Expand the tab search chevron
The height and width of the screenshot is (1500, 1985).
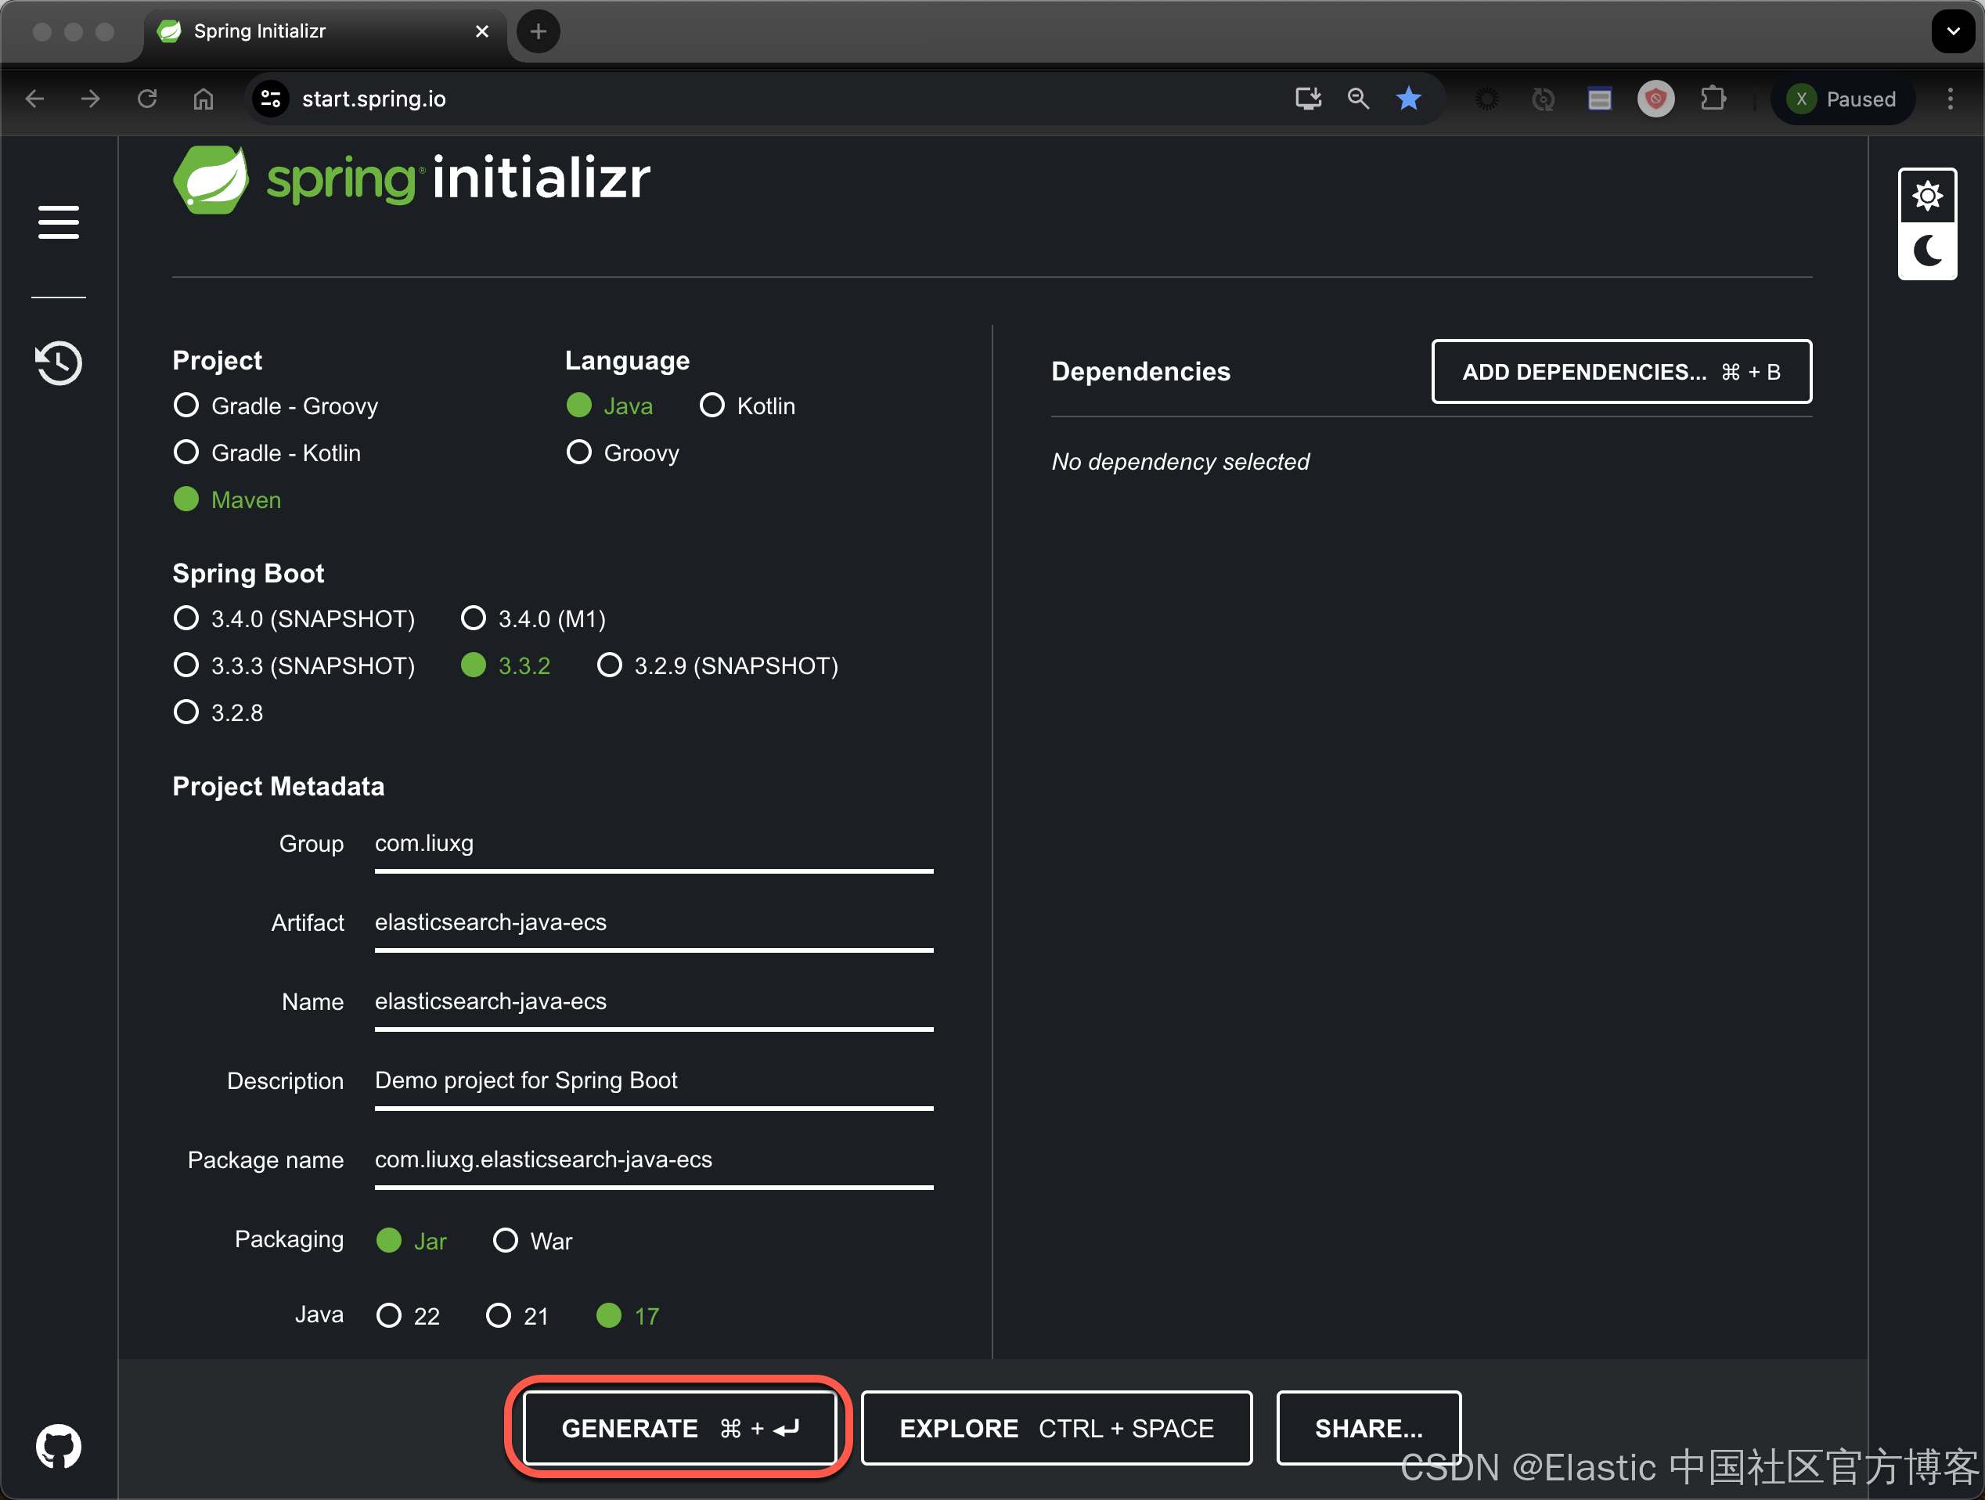[x=1953, y=31]
